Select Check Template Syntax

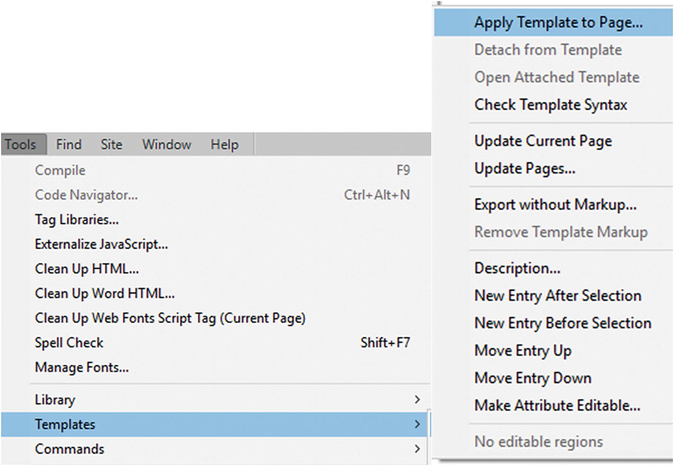[x=551, y=104]
